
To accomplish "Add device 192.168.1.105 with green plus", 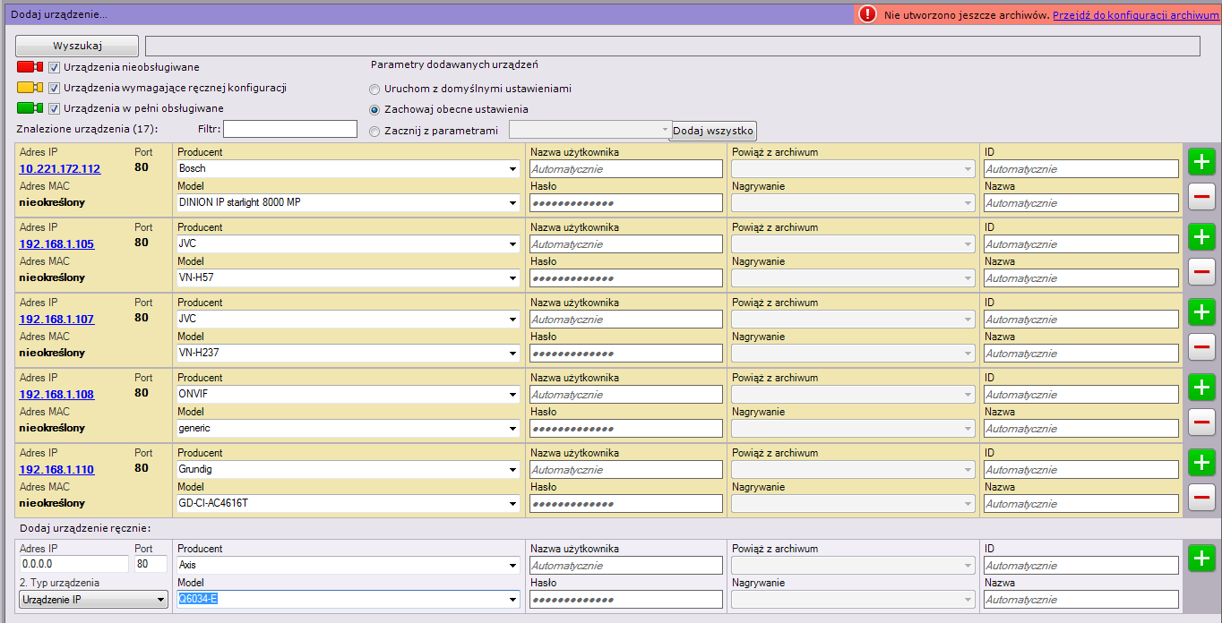I will 1201,237.
